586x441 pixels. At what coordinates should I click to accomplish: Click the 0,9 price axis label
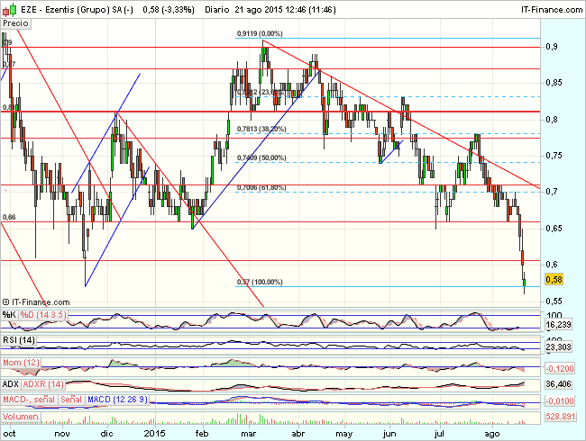click(552, 47)
